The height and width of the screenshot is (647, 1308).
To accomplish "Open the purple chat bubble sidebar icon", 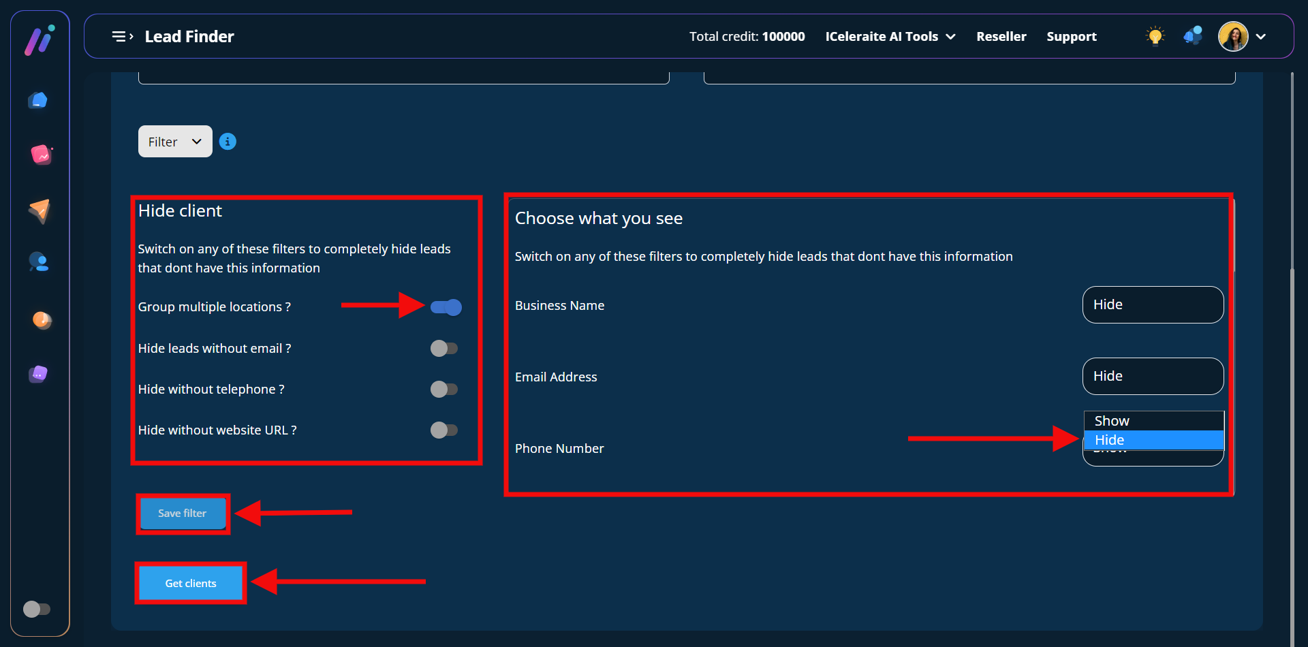I will (x=39, y=374).
